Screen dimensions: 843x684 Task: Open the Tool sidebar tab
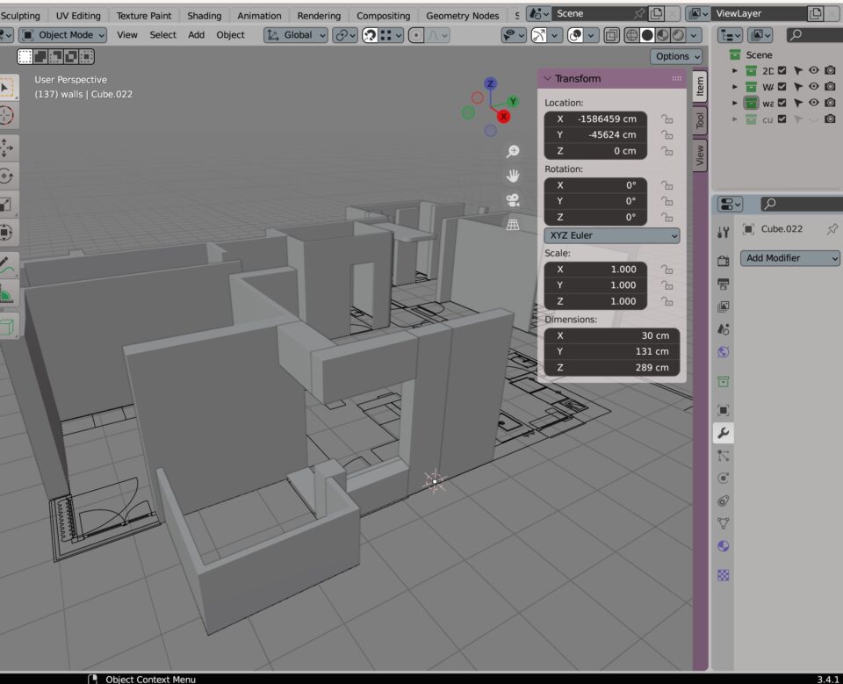point(700,121)
